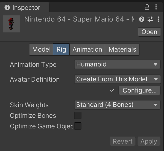The image size is (164, 151).
Task: Click the Revert button
Action: (x=123, y=141)
